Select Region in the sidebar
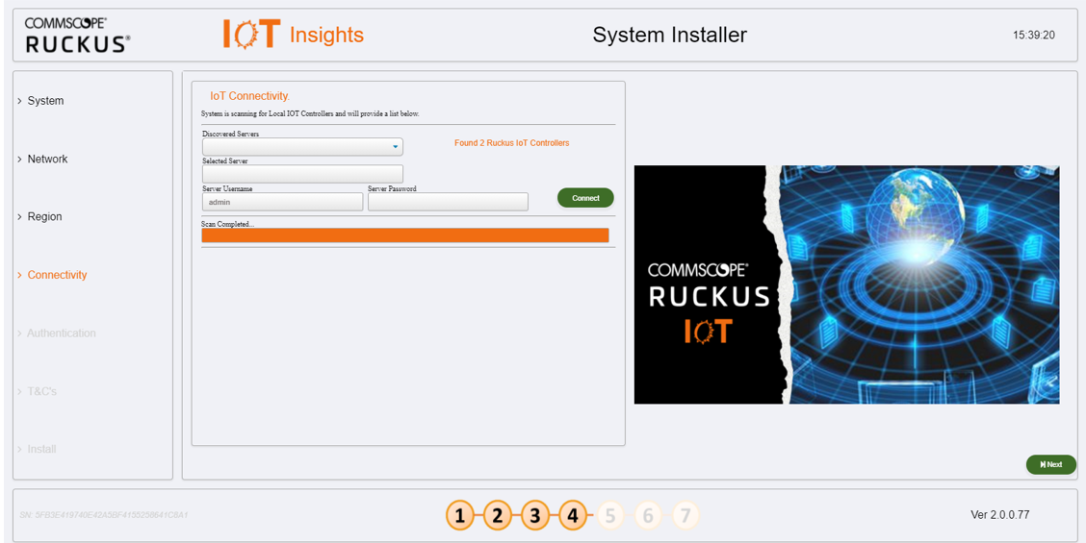 tap(44, 216)
